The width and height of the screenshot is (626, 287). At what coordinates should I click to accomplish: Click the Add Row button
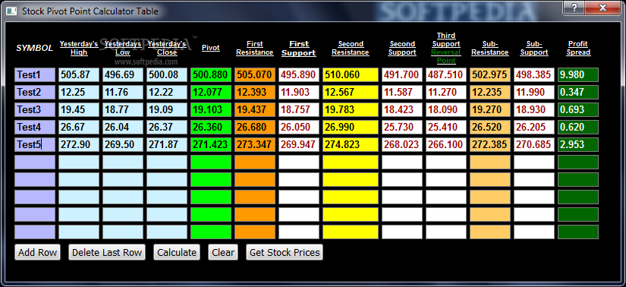pos(37,252)
